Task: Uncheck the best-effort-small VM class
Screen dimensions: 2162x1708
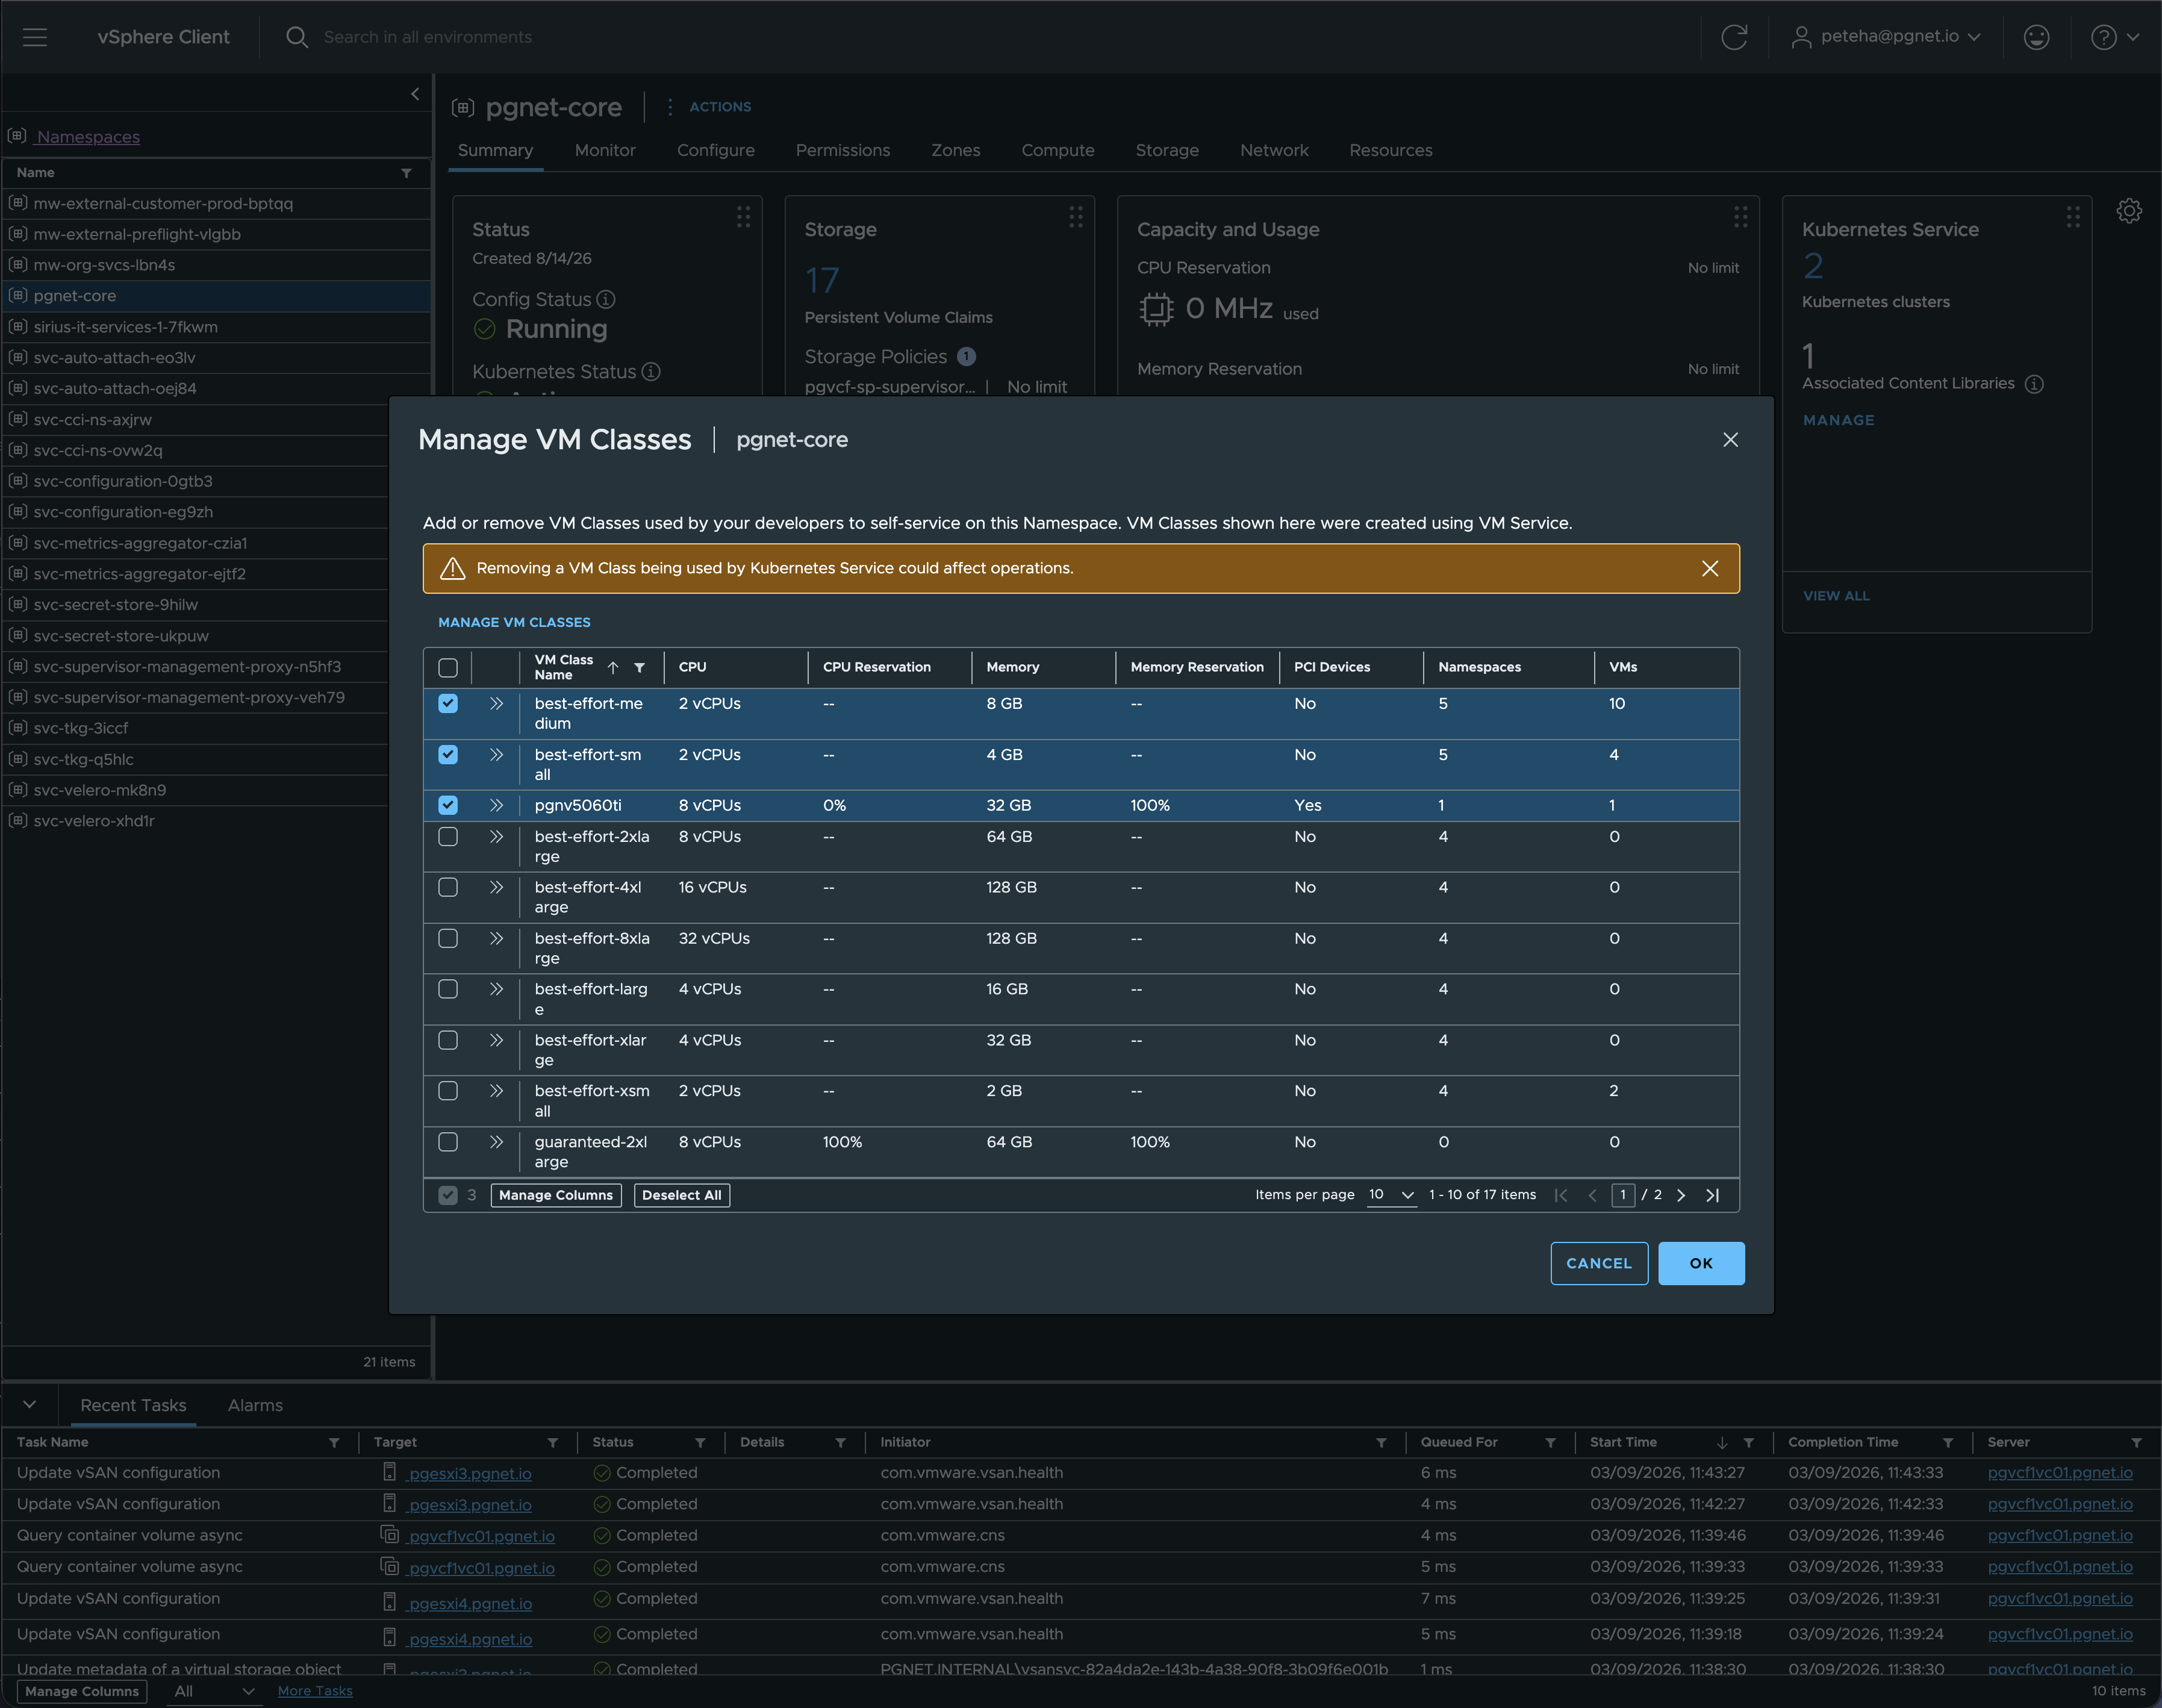Action: click(x=448, y=754)
